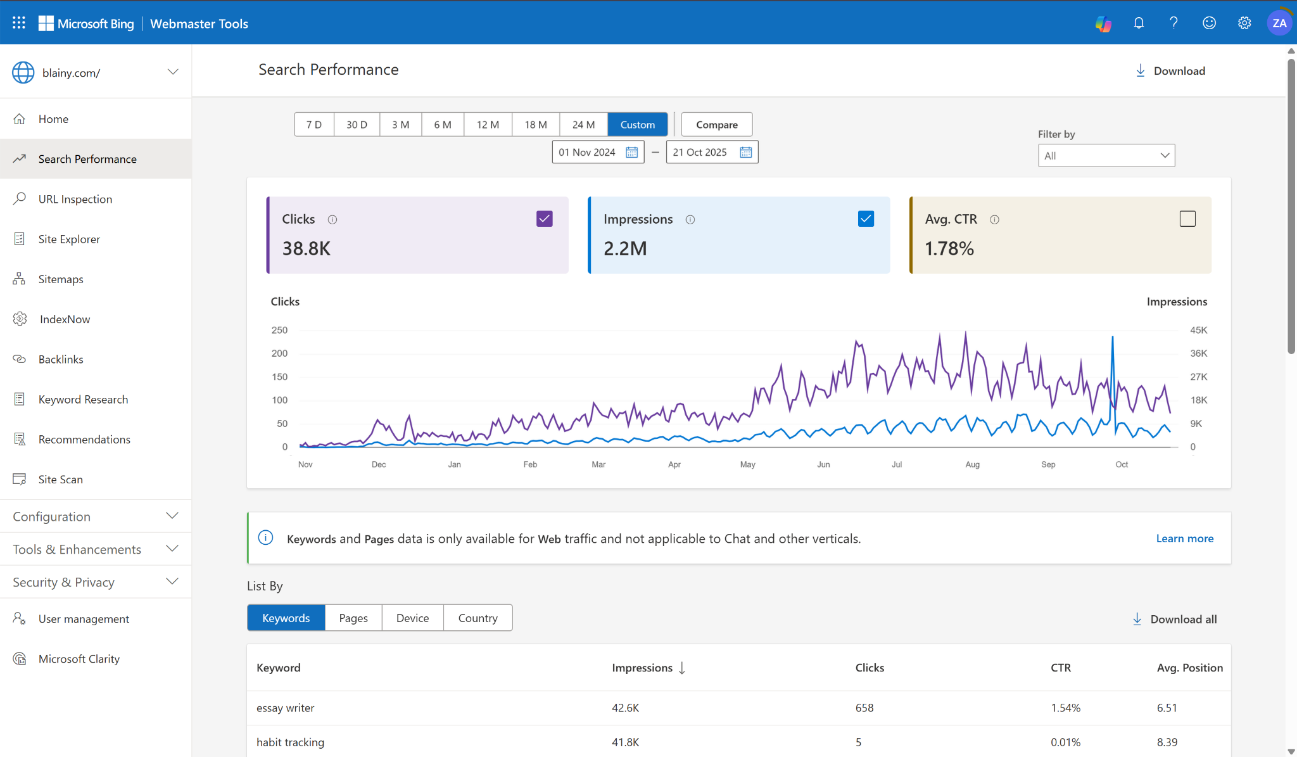Viewport: 1297px width, 757px height.
Task: Switch to the Pages tab
Action: tap(353, 618)
